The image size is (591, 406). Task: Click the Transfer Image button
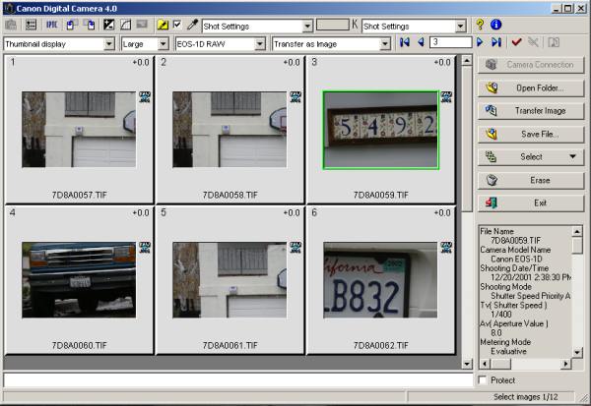(531, 111)
